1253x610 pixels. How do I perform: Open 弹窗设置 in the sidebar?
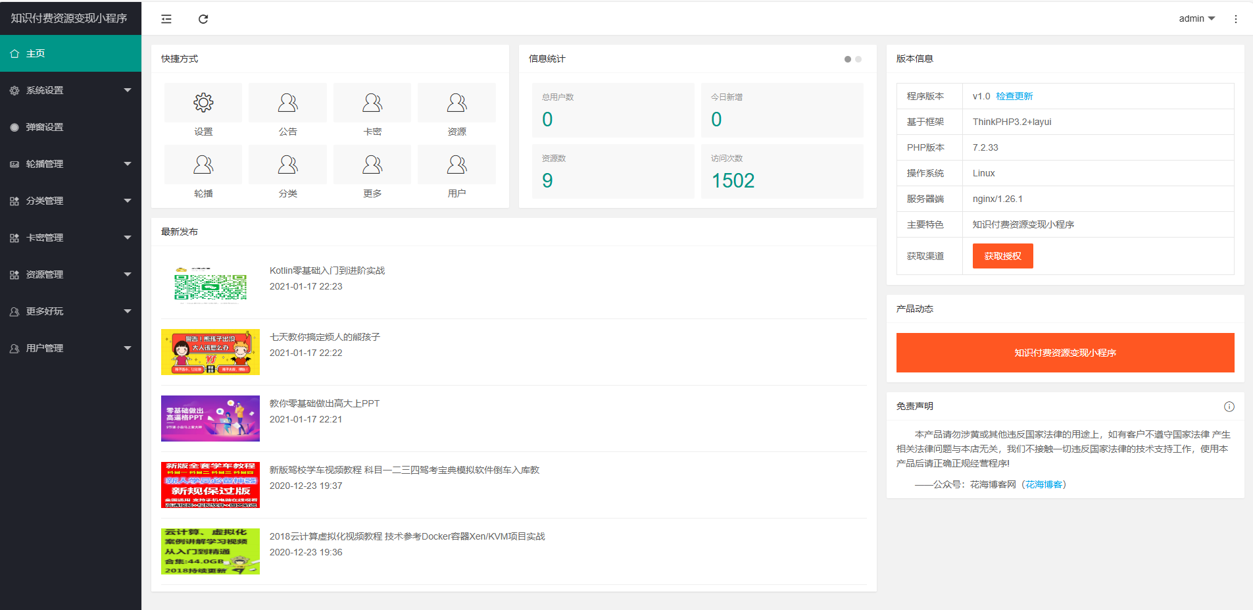(70, 127)
